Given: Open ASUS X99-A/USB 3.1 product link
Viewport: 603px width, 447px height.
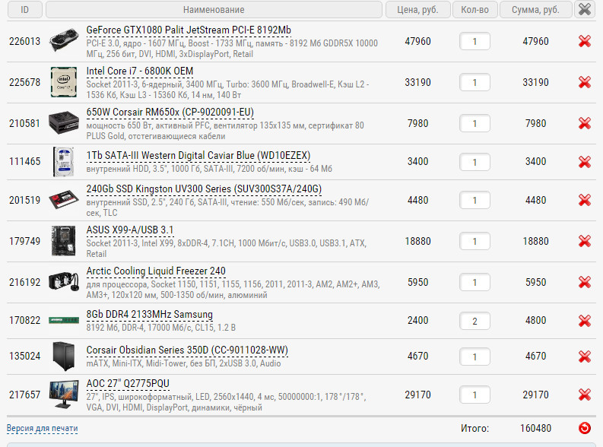Looking at the screenshot, I should point(130,230).
